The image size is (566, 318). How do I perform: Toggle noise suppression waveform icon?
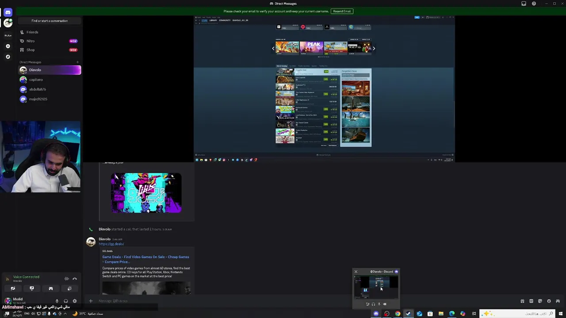(66, 279)
